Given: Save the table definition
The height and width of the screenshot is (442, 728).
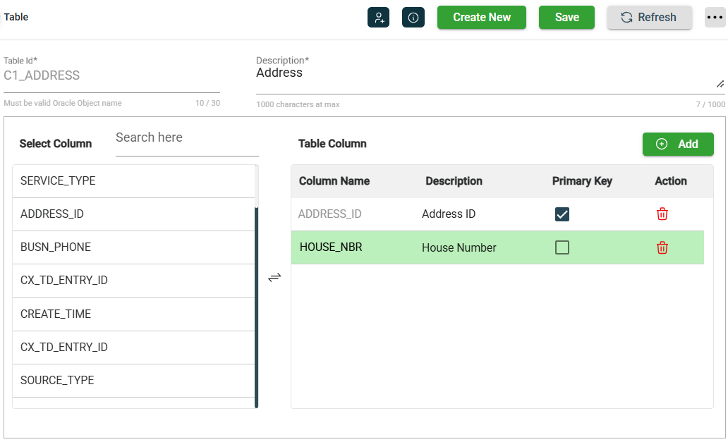Looking at the screenshot, I should pos(566,18).
